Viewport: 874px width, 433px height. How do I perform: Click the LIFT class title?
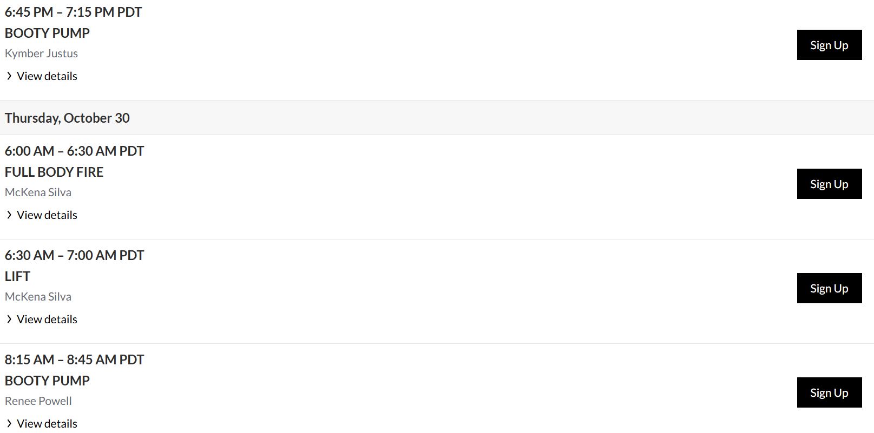pyautogui.click(x=17, y=276)
